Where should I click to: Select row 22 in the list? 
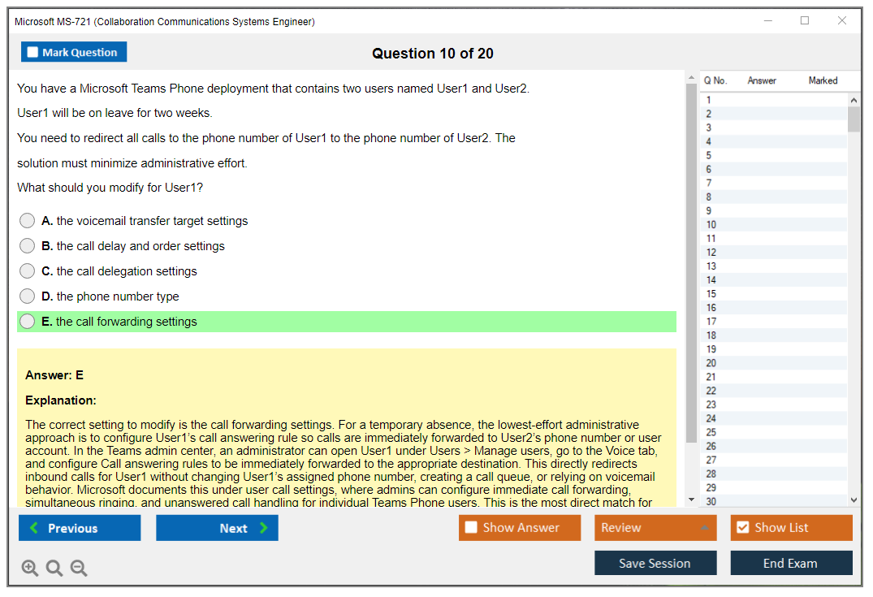[x=774, y=391]
